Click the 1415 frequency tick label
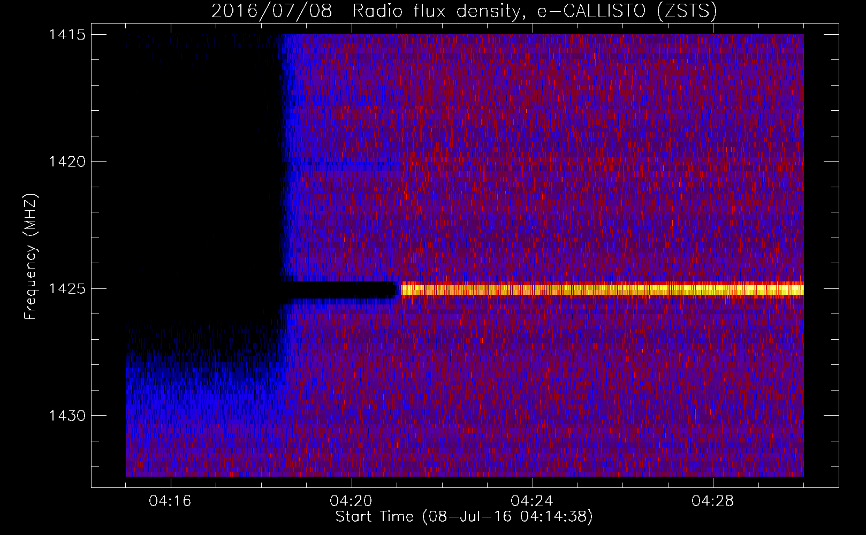Viewport: 866px width, 535px height. [x=67, y=35]
